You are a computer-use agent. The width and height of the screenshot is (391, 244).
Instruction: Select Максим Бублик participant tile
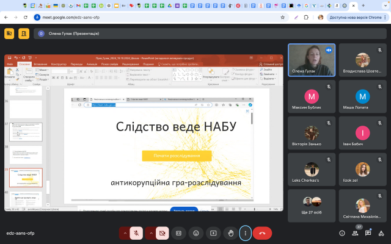coord(312,96)
